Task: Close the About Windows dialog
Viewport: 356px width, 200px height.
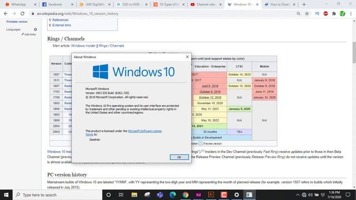Action: click(x=187, y=57)
